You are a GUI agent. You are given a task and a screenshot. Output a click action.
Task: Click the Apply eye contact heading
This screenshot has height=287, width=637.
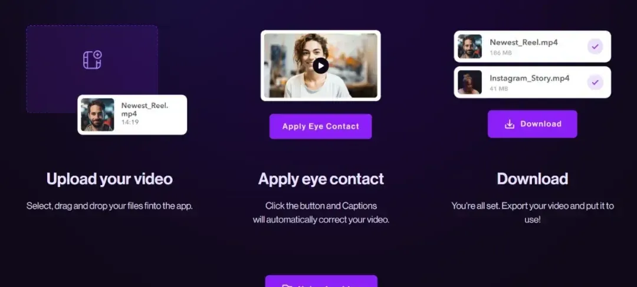point(321,179)
